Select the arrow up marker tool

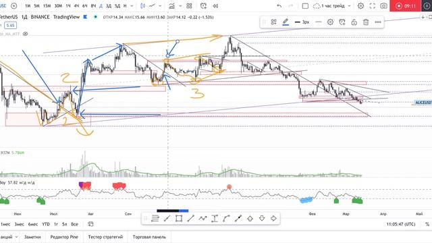point(250,219)
